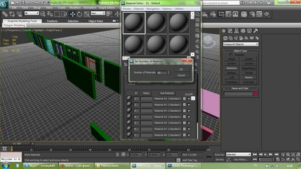Click the Window/Crossing selection icon
The image size is (301, 169).
coord(64,14)
